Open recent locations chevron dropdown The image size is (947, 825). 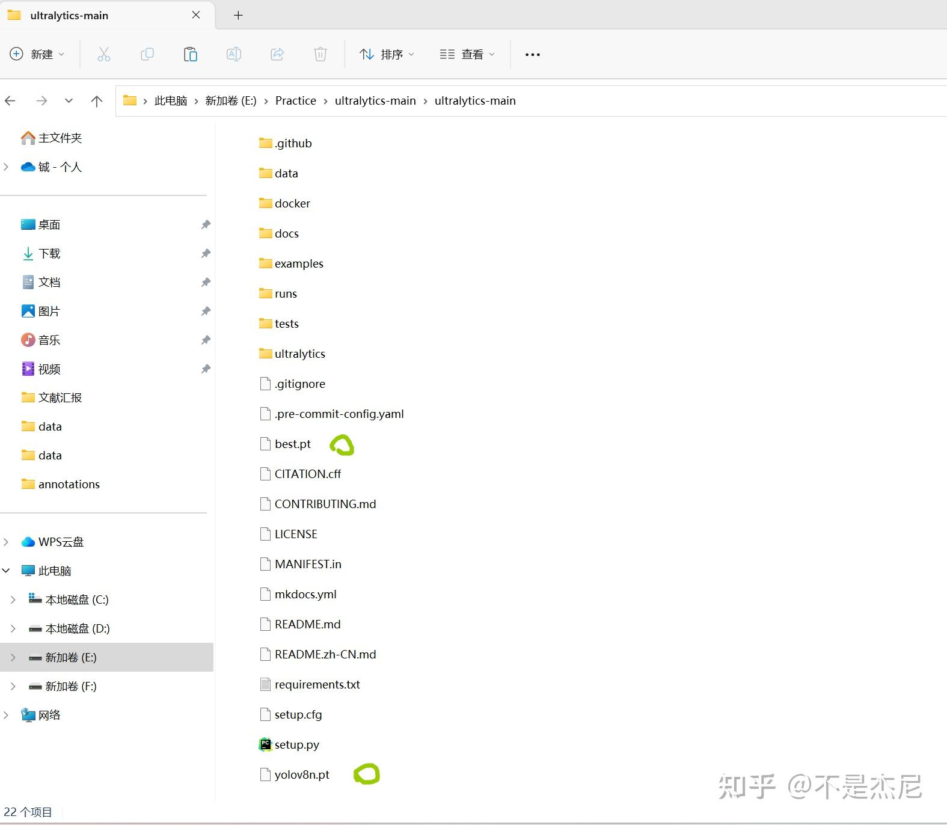pyautogui.click(x=69, y=101)
